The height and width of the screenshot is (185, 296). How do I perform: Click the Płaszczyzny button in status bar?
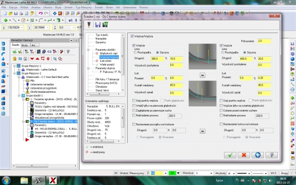tap(137, 173)
